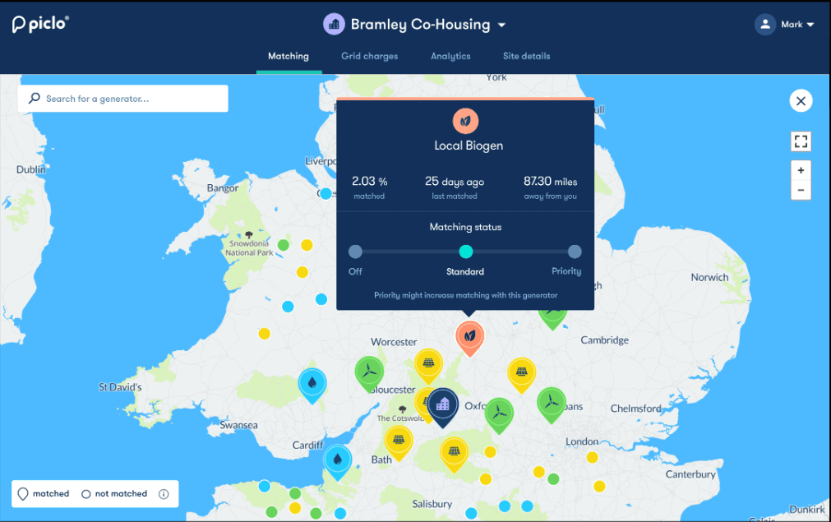Close the generator popup with X button
831x522 pixels.
pos(801,100)
